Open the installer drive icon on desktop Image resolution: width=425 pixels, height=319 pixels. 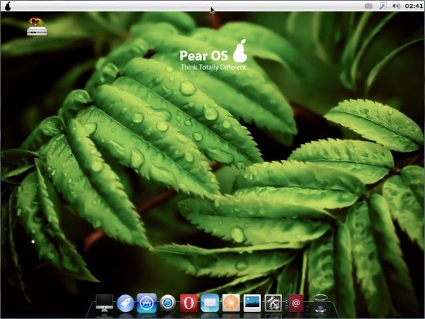[x=37, y=27]
